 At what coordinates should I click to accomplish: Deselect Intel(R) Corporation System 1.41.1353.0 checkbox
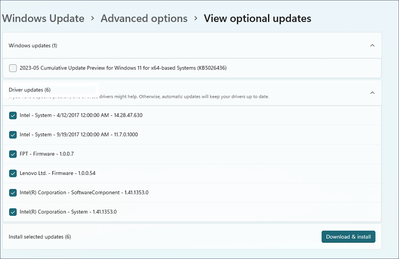click(x=13, y=212)
